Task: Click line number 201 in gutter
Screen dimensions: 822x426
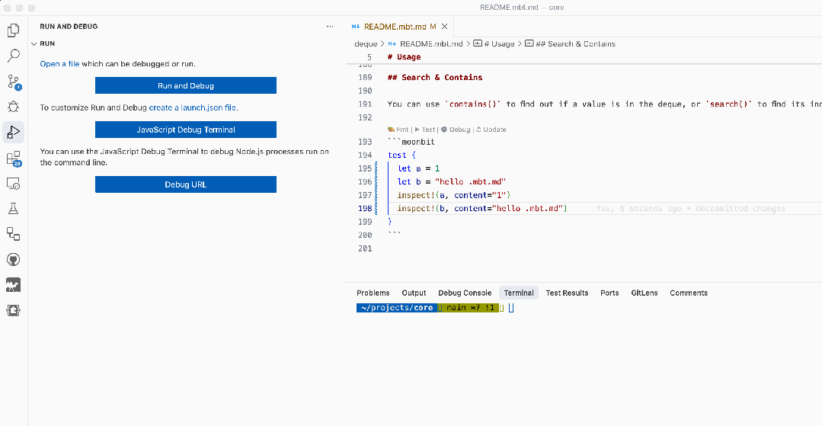Action: (x=364, y=248)
